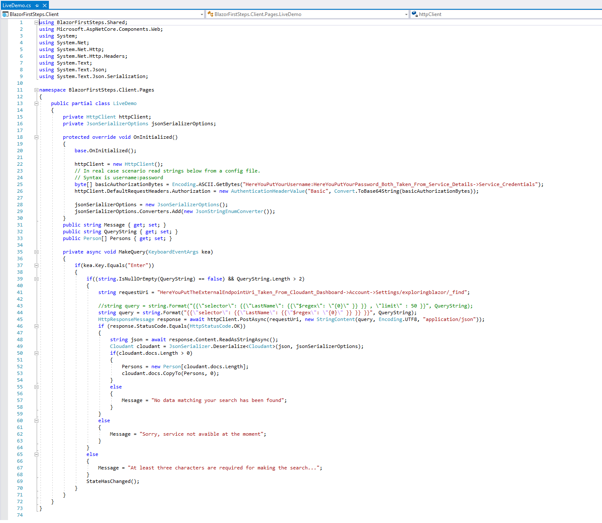Click line number 22 in the margin
The height and width of the screenshot is (523, 602).
point(20,164)
